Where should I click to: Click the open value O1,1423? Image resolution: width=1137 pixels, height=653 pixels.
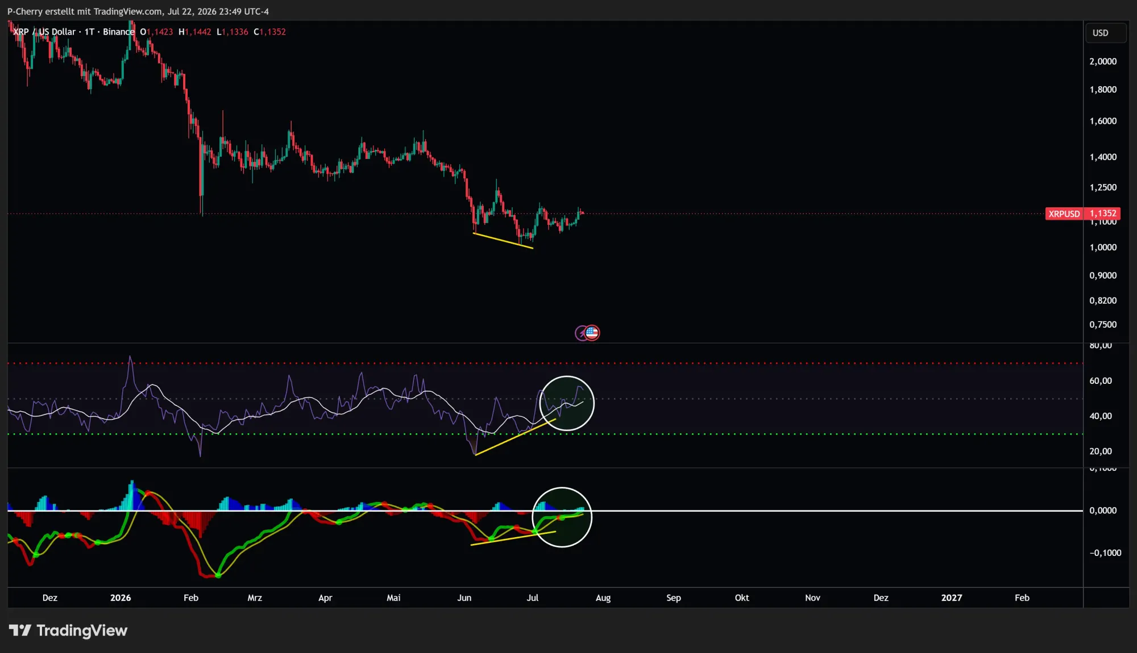(156, 32)
